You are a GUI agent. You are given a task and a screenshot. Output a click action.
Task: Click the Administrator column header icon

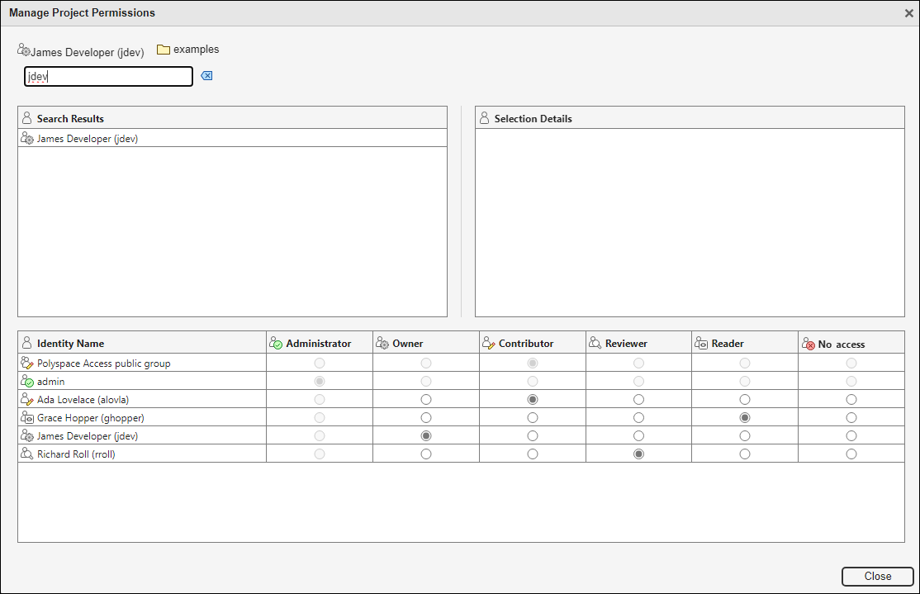(x=277, y=344)
